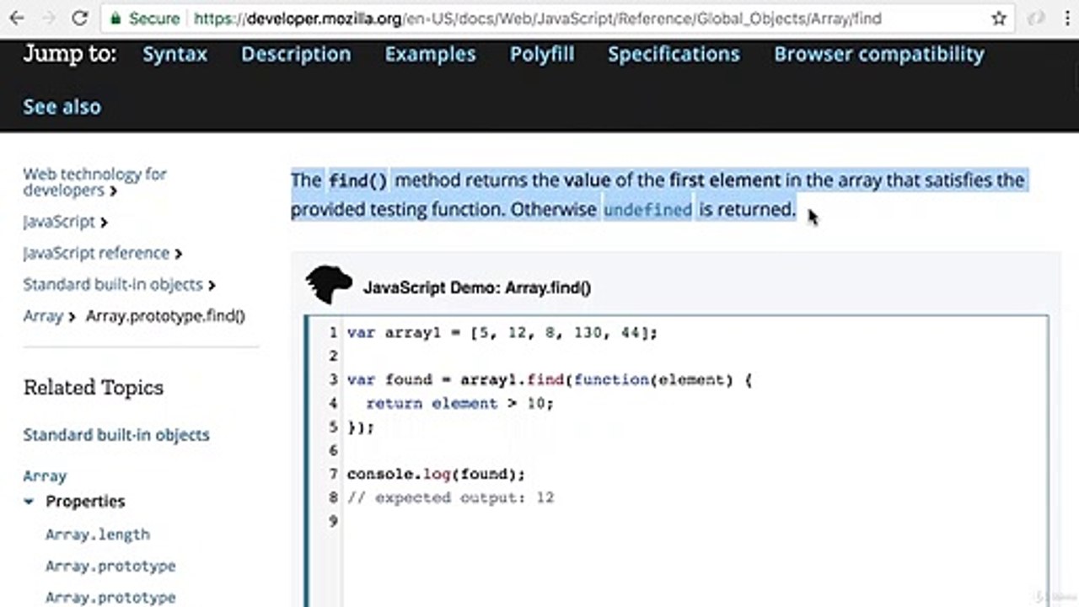Open Standard built-in objects under Related Topics

[x=116, y=435]
